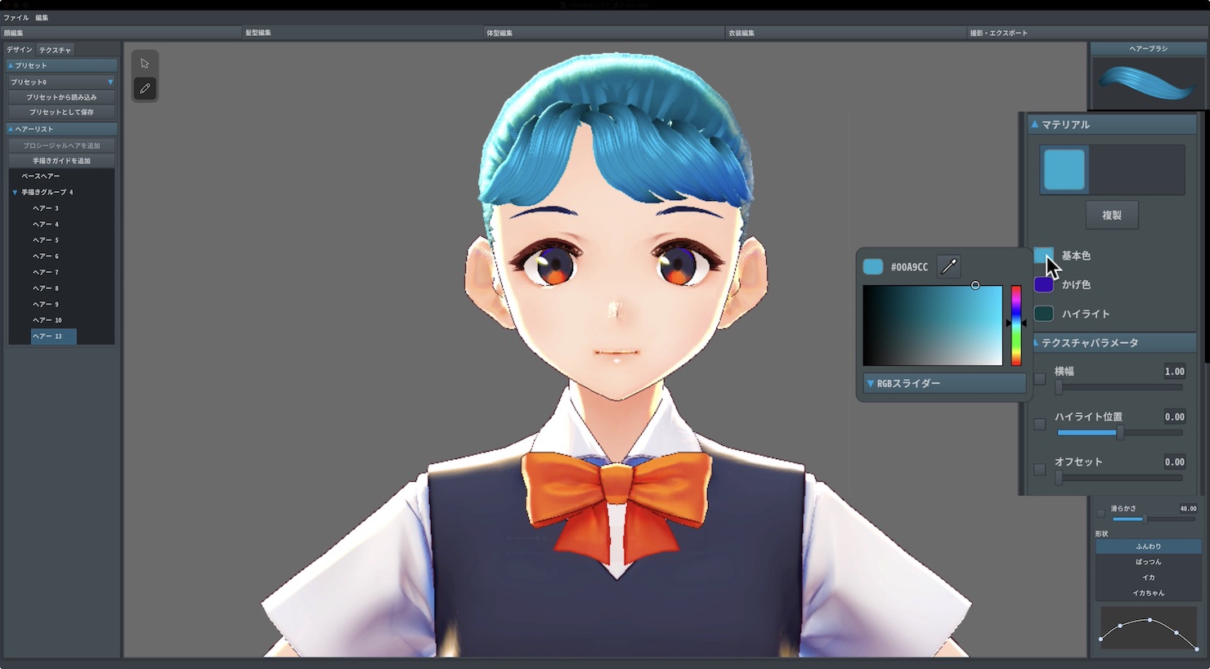Click the 複製 duplicate button
The image size is (1210, 669).
1112,215
